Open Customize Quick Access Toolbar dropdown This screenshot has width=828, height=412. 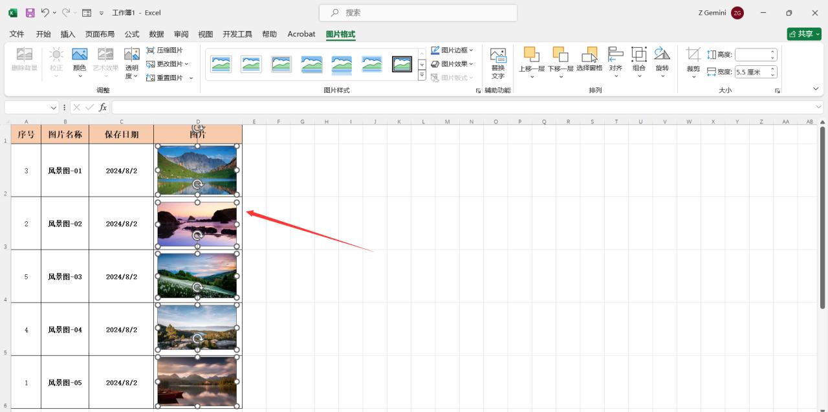pyautogui.click(x=102, y=13)
